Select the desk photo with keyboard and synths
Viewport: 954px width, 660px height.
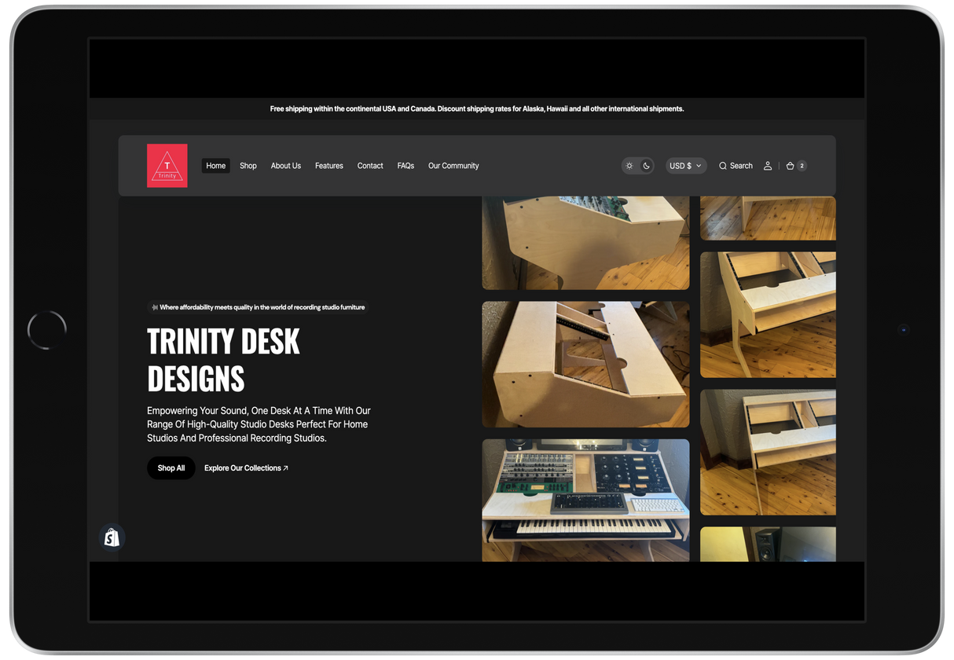tap(585, 499)
